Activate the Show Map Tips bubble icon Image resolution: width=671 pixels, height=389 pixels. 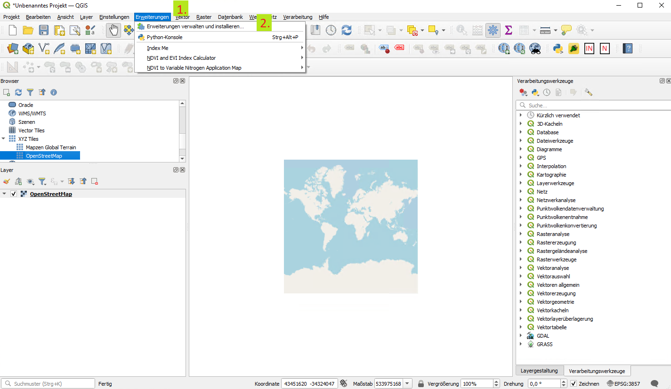coord(566,30)
